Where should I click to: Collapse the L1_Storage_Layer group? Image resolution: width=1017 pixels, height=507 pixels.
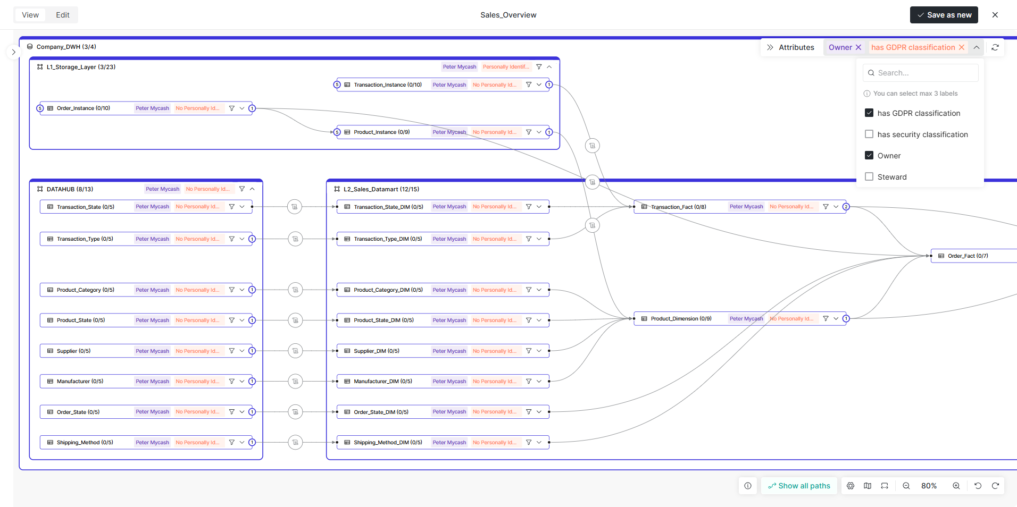(548, 66)
